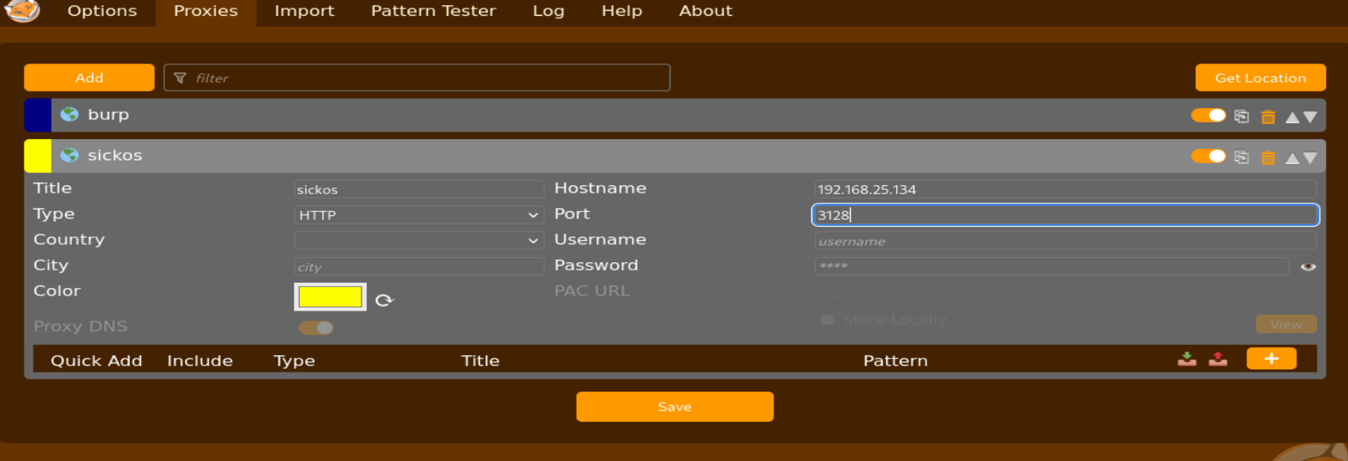Image resolution: width=1348 pixels, height=461 pixels.
Task: Toggle the Proxy DNS switch
Action: pos(316,327)
